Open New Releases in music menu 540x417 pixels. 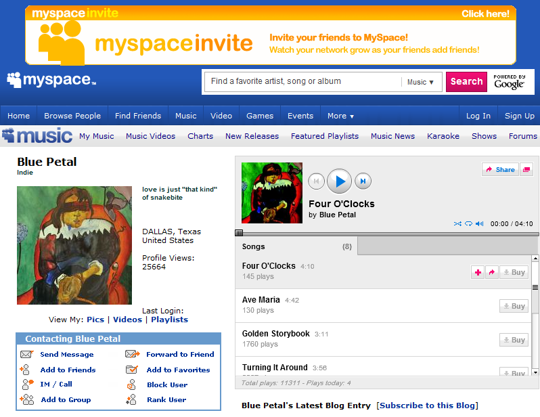(252, 136)
